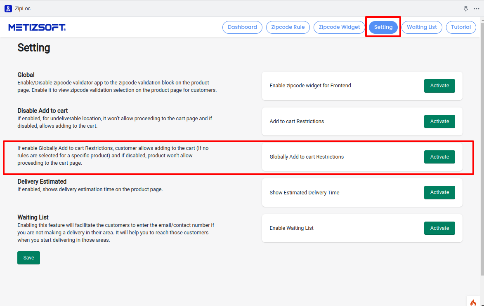
Task: Open the Dashboard tab
Action: [242, 27]
